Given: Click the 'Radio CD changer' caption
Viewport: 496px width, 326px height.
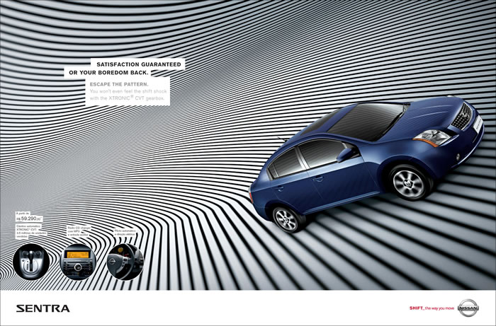Looking at the screenshot, I should 77,231.
